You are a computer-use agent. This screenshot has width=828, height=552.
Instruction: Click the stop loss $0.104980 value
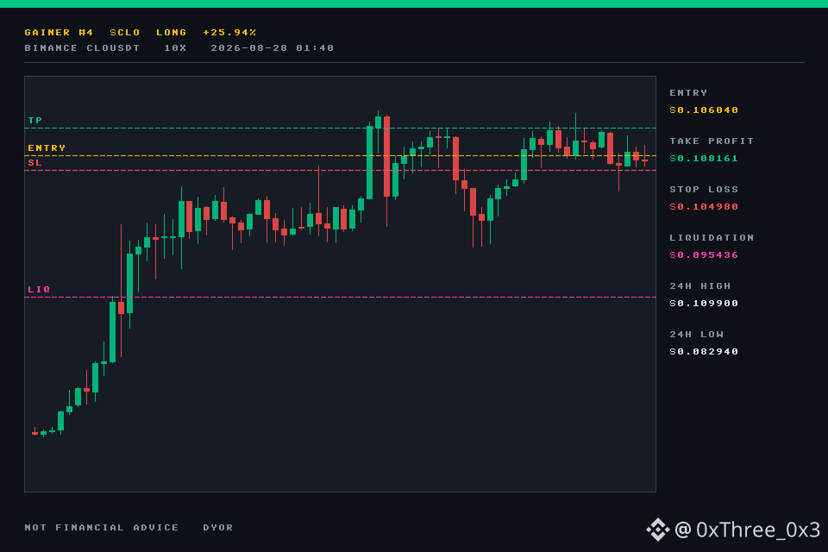[704, 206]
